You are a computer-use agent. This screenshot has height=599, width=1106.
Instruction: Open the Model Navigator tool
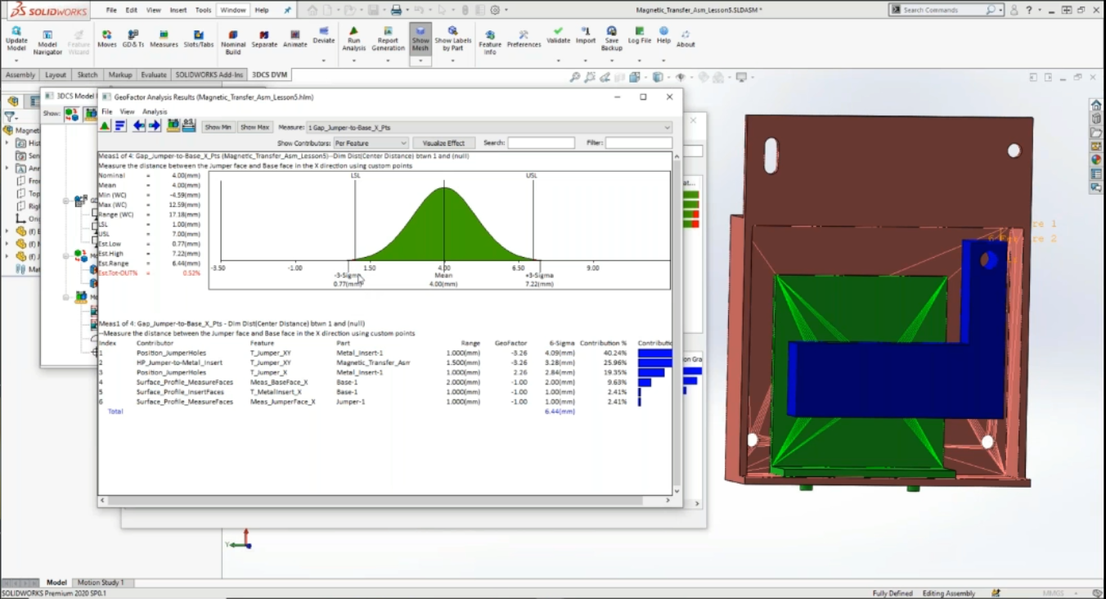(47, 42)
